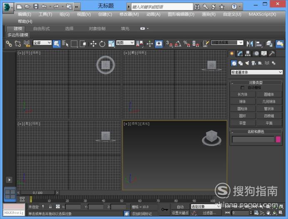288x219 pixels.
Task: Activate the Select and Scale tool
Action: [x=111, y=44]
